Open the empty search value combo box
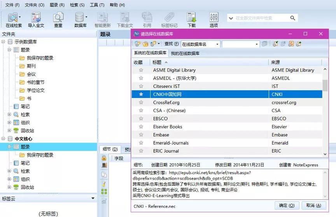 257,44
